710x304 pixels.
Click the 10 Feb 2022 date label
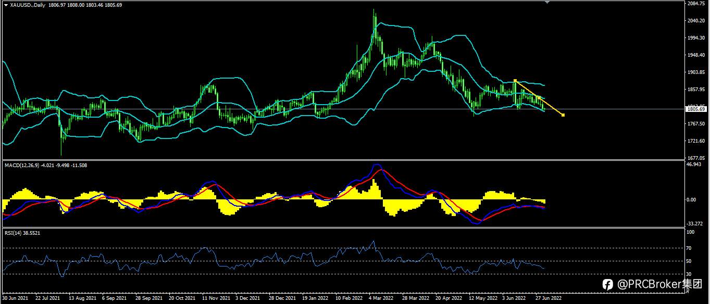348,299
